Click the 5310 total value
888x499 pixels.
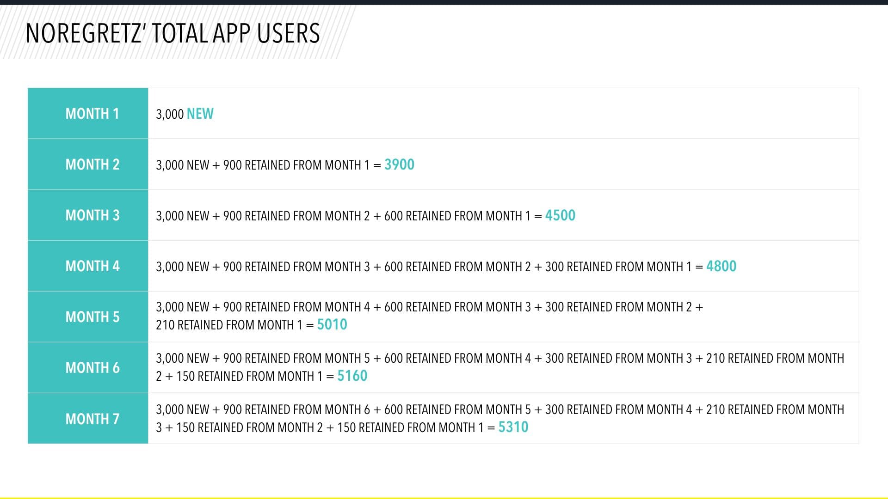pyautogui.click(x=513, y=427)
